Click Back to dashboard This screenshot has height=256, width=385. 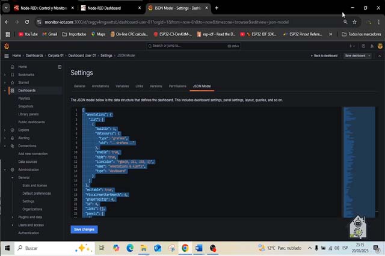click(324, 55)
